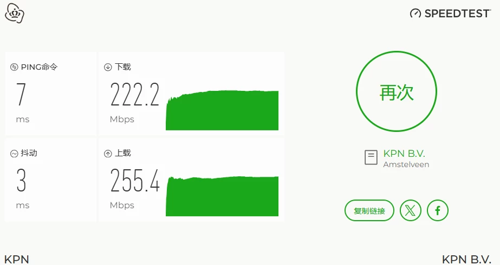Click the download speed graph

222,110
